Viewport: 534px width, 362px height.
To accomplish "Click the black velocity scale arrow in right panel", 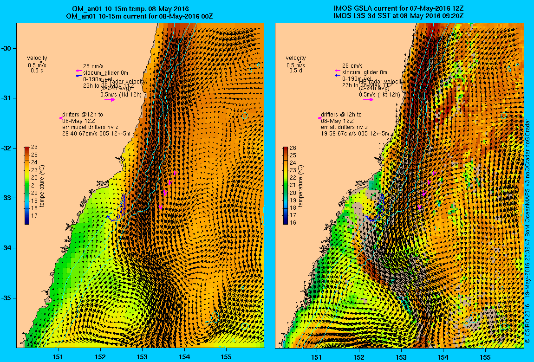I will click(x=297, y=62).
